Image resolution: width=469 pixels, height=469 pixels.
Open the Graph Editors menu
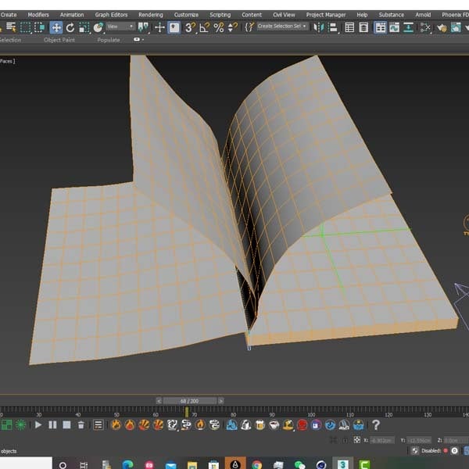pyautogui.click(x=111, y=15)
